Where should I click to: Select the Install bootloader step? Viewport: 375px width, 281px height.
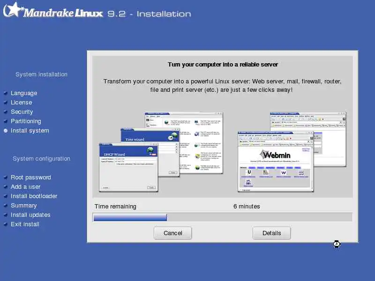coord(34,196)
